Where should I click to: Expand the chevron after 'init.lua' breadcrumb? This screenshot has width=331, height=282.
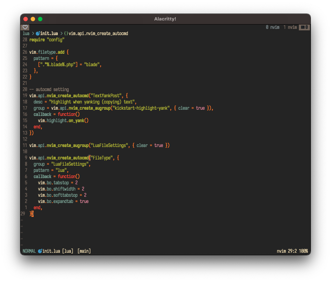(61, 33)
